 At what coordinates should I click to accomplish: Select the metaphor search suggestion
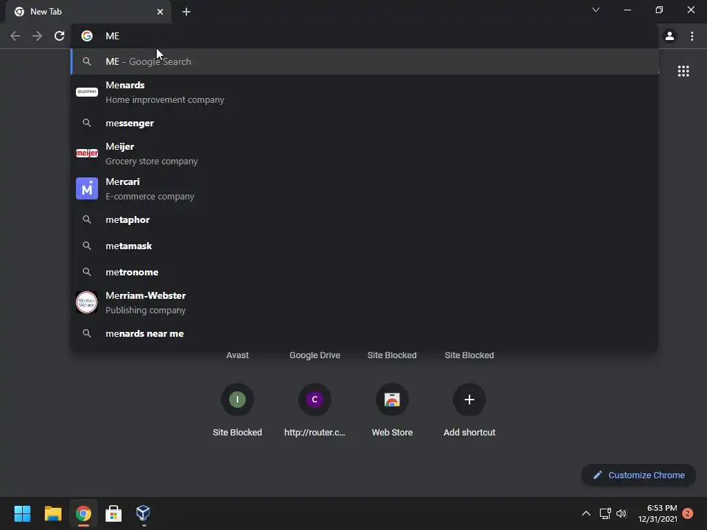pos(365,219)
